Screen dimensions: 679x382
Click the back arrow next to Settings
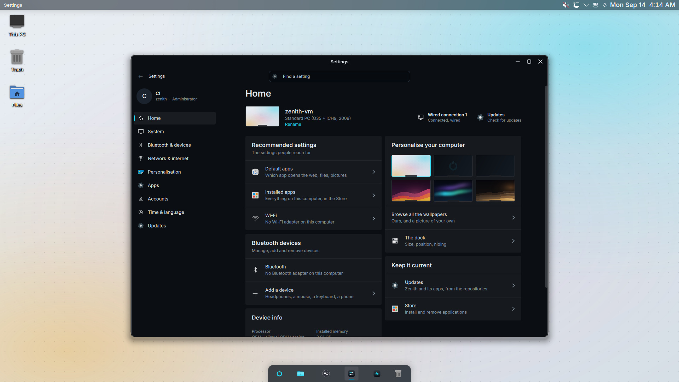click(141, 76)
